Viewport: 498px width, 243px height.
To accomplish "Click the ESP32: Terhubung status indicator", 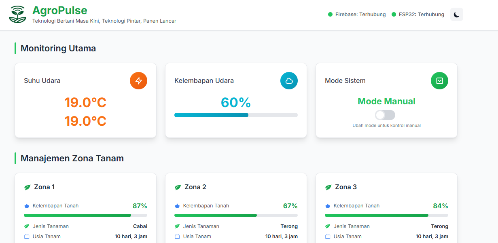I will coord(418,15).
